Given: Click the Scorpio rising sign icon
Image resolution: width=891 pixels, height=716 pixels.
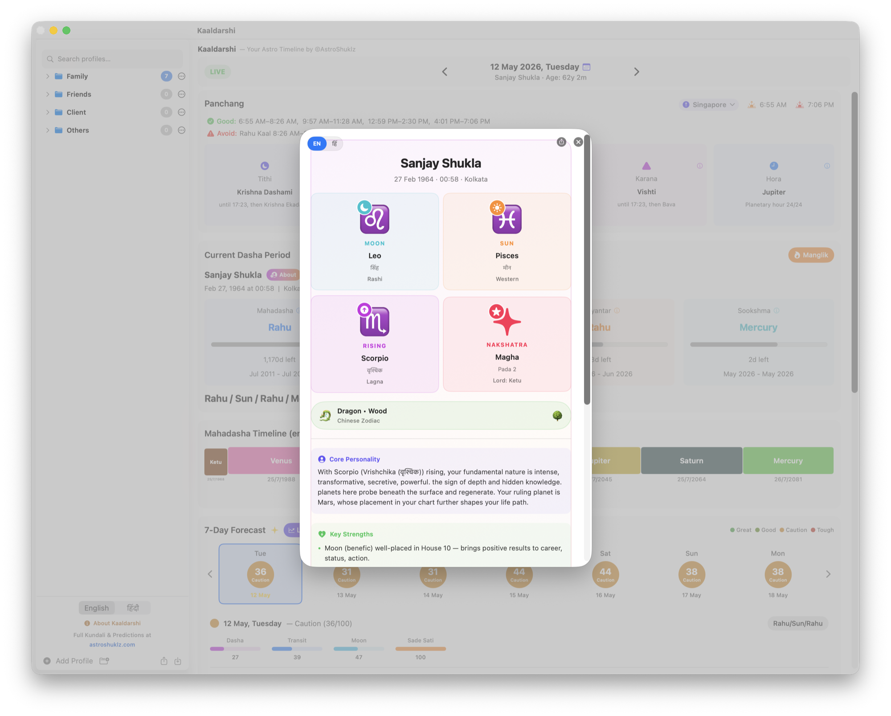Looking at the screenshot, I should point(374,321).
